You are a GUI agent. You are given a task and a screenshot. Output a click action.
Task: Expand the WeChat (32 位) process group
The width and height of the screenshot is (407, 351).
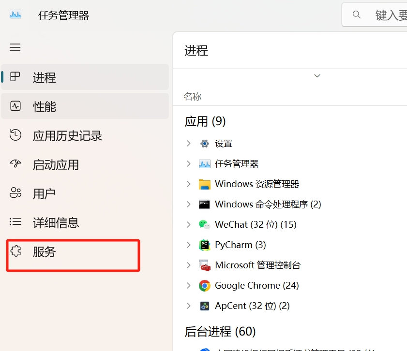[x=188, y=224]
